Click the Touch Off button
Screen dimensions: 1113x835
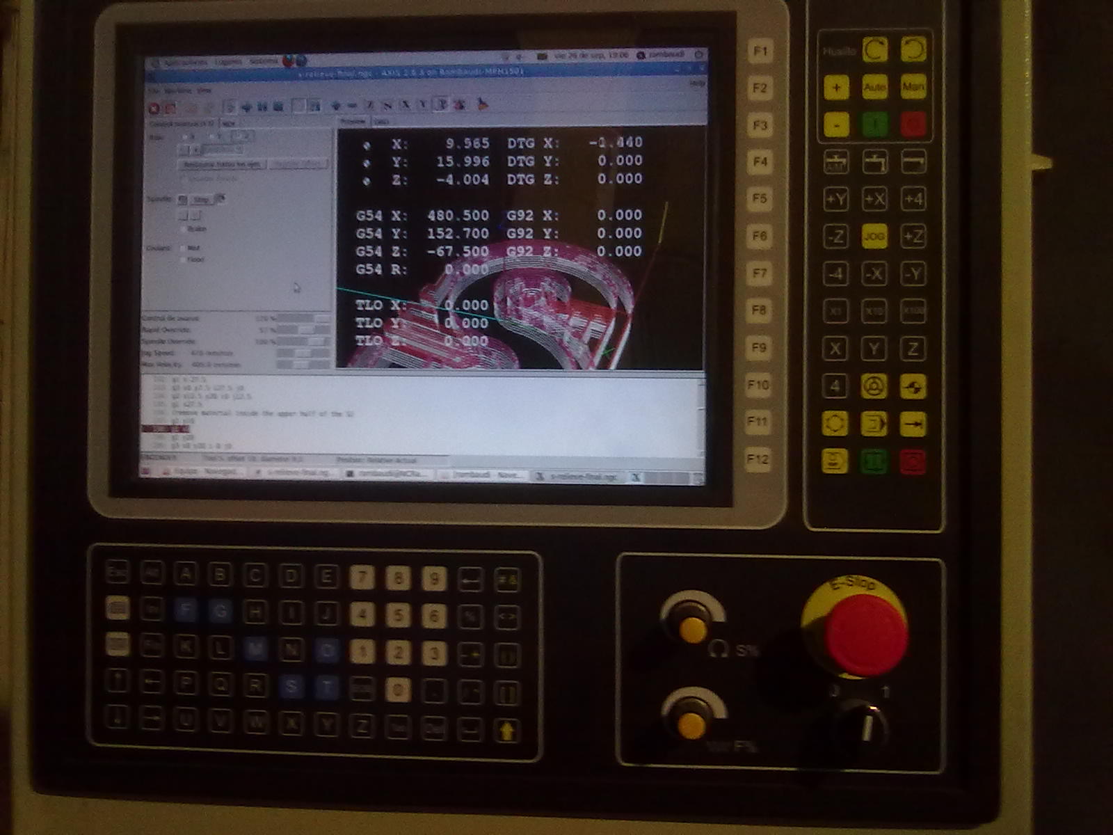[x=298, y=164]
